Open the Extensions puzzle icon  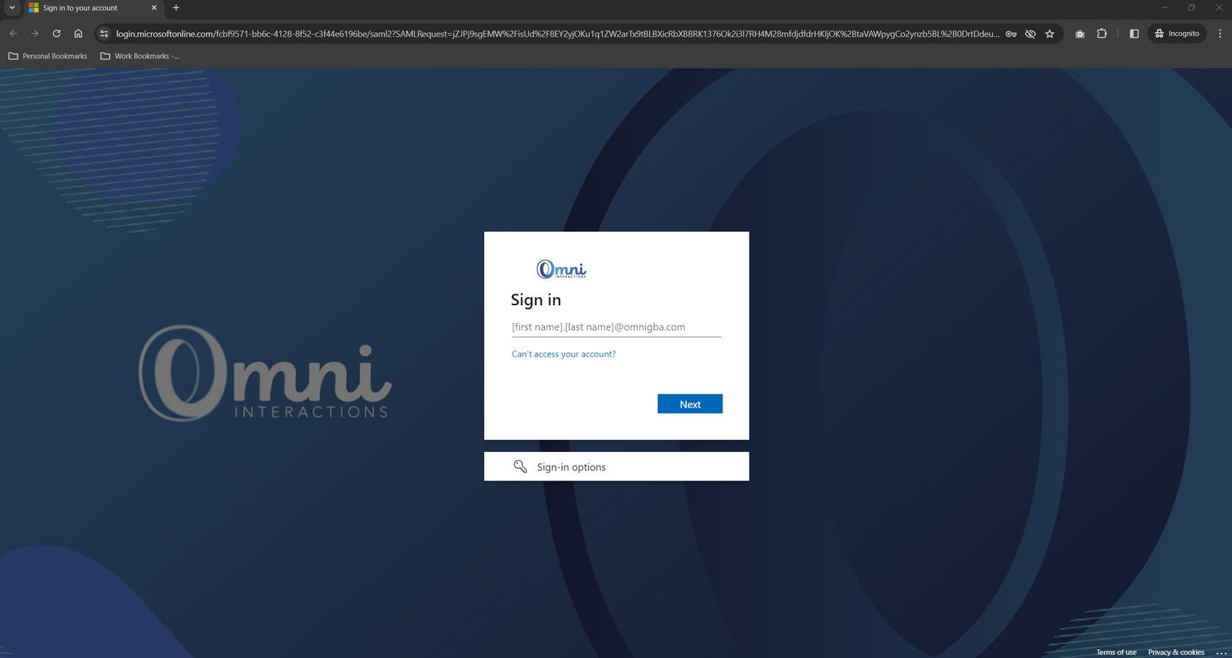[x=1101, y=34]
